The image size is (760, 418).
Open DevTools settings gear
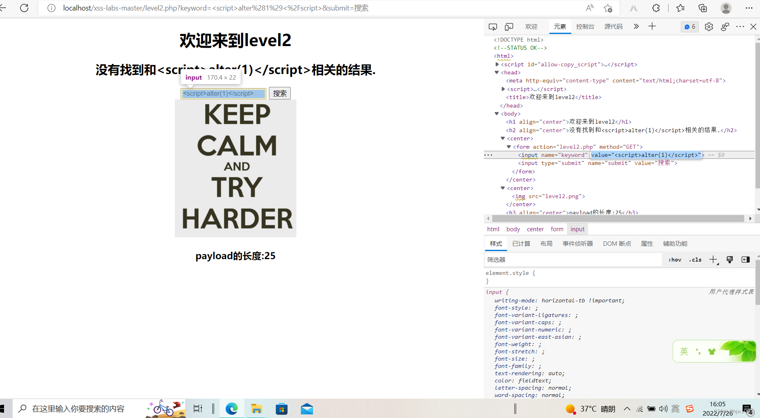709,27
